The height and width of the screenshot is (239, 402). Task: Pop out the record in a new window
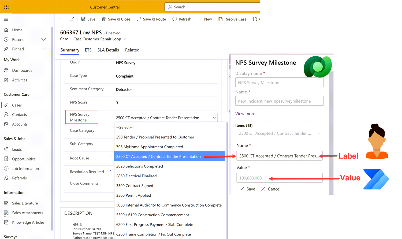tap(71, 19)
